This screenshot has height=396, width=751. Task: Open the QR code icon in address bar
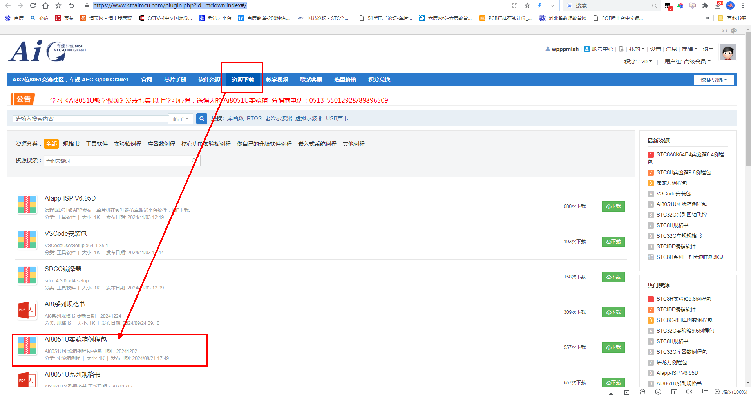tap(515, 5)
